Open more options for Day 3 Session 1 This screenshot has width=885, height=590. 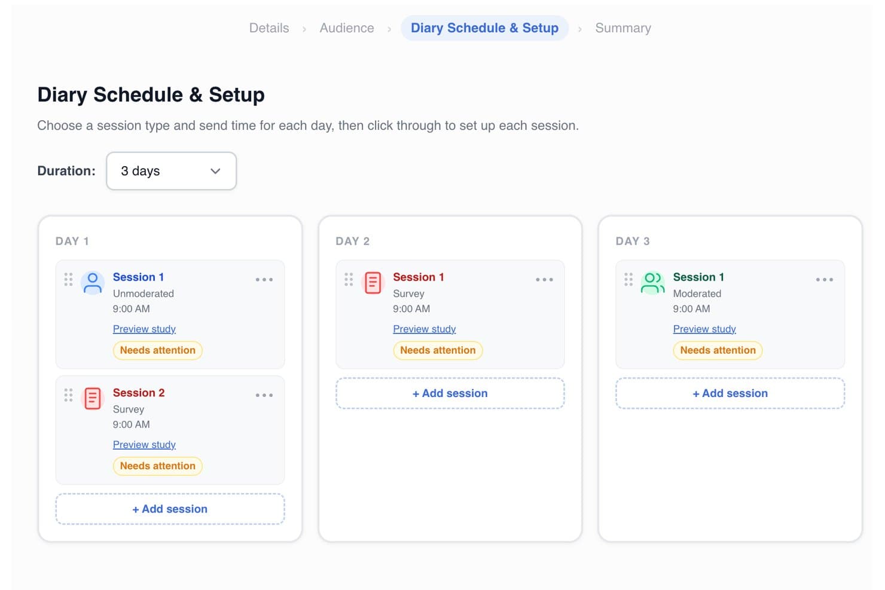coord(825,280)
